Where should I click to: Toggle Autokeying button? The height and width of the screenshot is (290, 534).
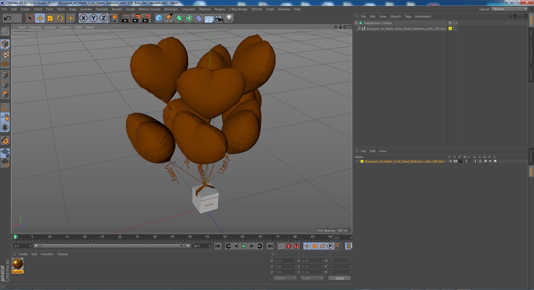(x=289, y=246)
